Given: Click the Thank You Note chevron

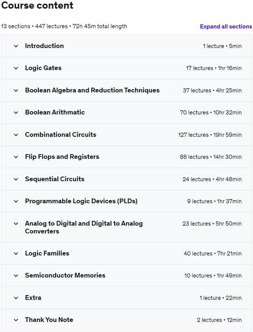Looking at the screenshot, I should (x=16, y=320).
